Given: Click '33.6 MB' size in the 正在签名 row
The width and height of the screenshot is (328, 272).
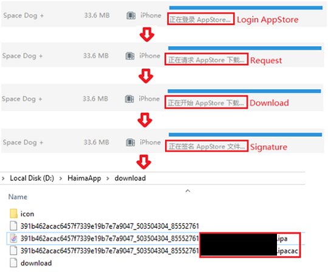Looking at the screenshot, I should pos(97,142).
